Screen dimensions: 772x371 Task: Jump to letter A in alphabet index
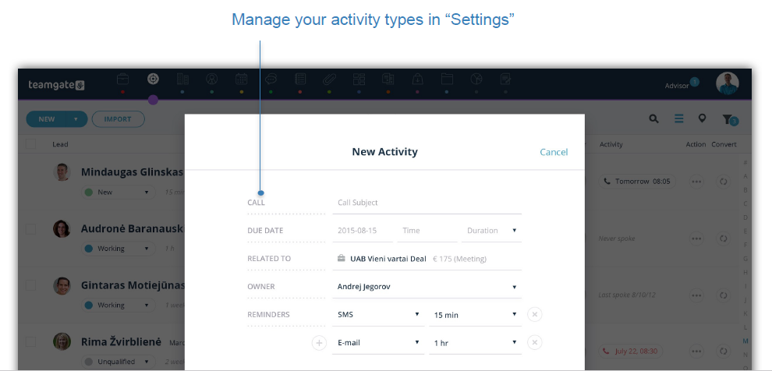coord(745,176)
